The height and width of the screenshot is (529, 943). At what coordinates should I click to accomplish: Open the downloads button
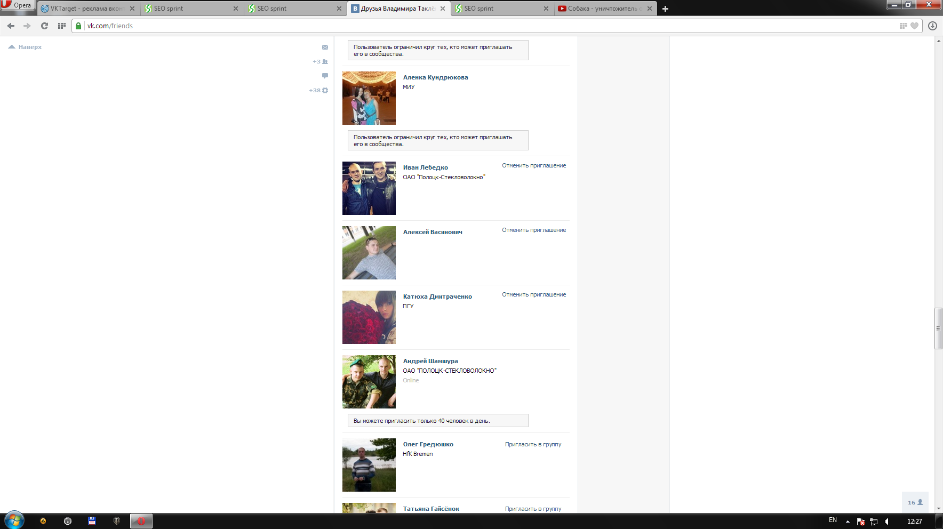tap(932, 26)
